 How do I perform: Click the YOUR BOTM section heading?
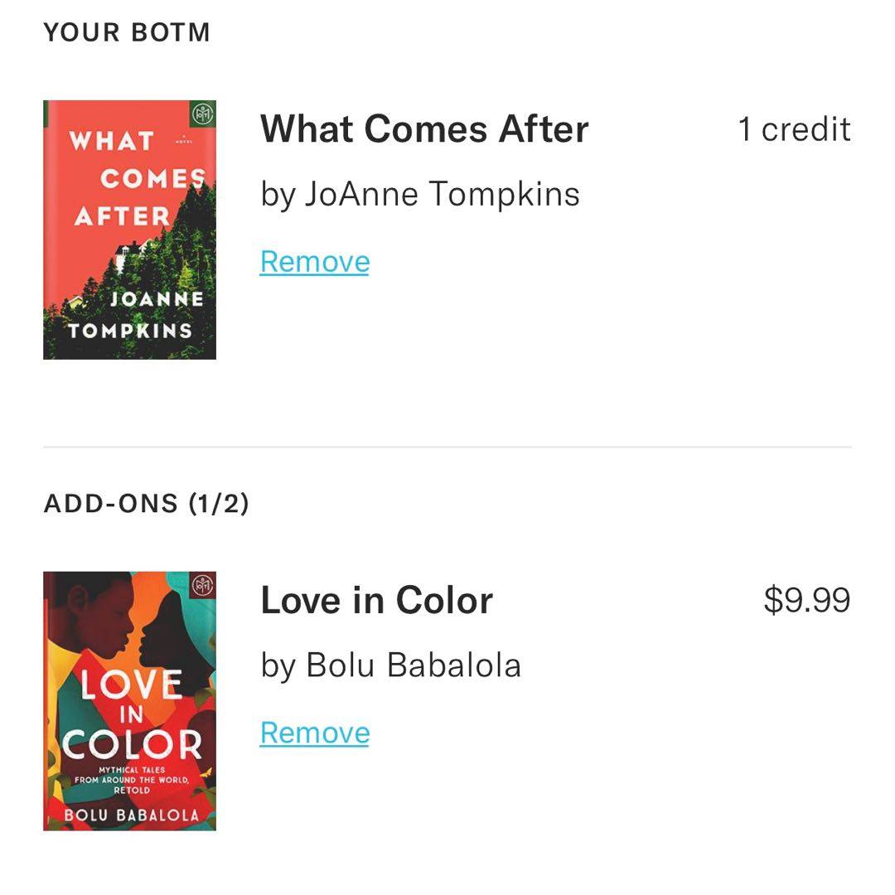click(x=127, y=32)
